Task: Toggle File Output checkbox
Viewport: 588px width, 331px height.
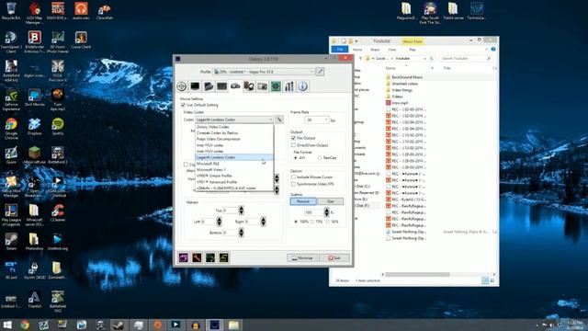Action: point(293,138)
